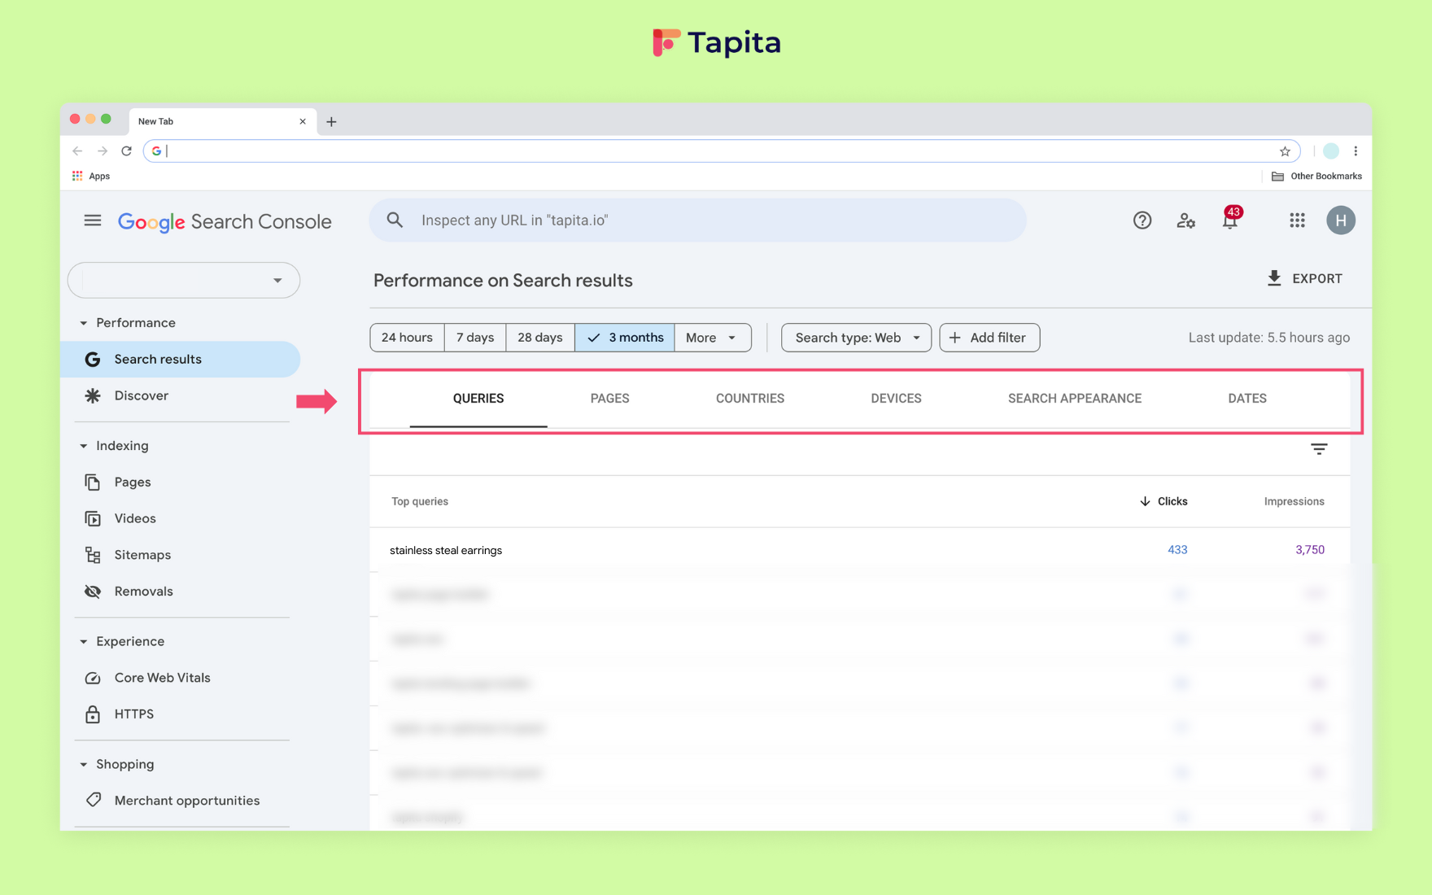Viewport: 1432px width, 895px height.
Task: Click the Top queries column header
Action: (420, 501)
